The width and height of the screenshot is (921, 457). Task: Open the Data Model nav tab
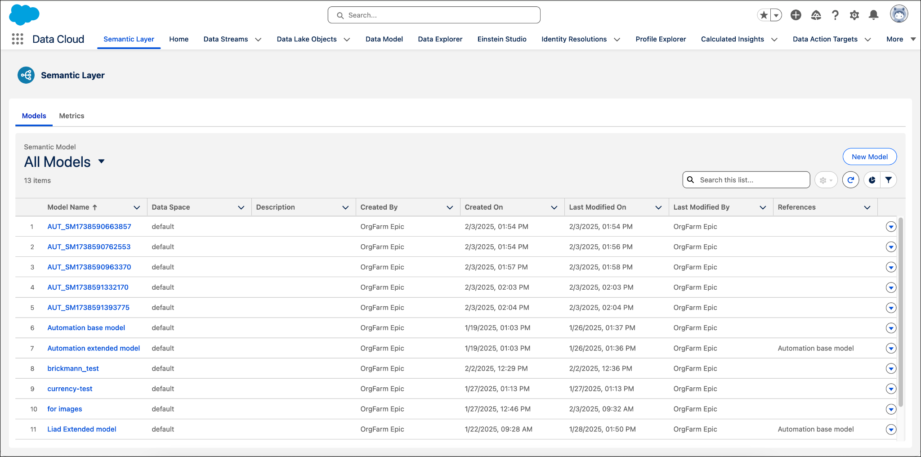click(384, 39)
